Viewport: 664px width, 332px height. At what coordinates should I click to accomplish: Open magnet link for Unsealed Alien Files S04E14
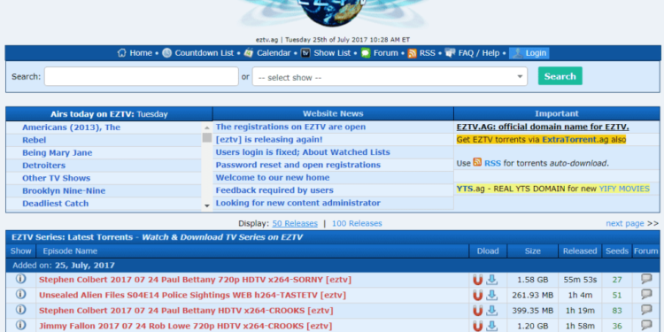point(478,295)
